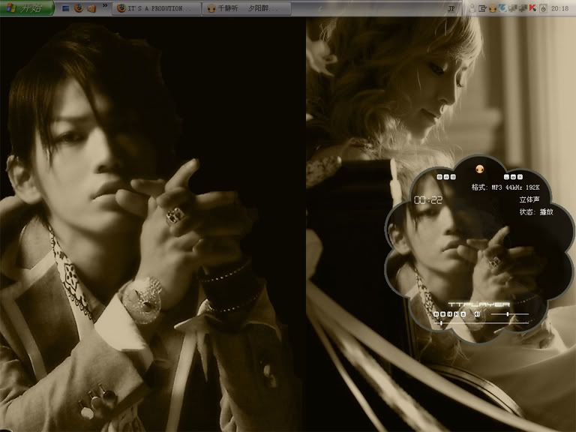The width and height of the screenshot is (576, 432).
Task: Expand the quick launch overflow chevron
Action: [105, 7]
